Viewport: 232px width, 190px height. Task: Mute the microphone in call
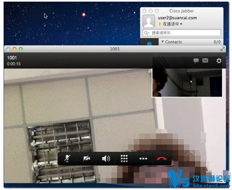[x=67, y=159]
